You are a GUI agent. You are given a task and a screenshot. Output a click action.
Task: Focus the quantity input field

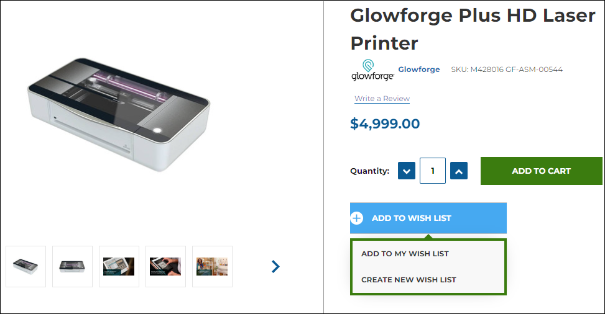tap(433, 171)
